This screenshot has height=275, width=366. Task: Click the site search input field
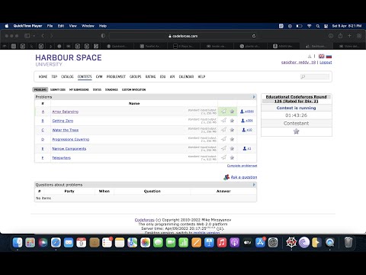[x=315, y=76]
